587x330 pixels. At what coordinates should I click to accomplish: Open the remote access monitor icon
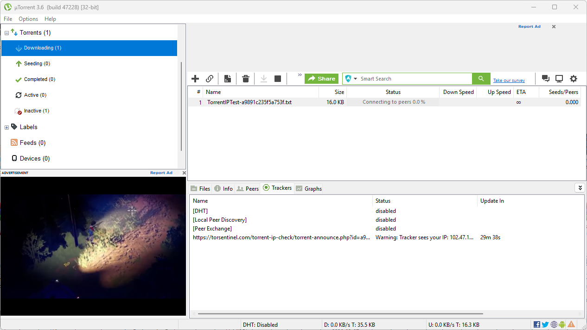coord(559,78)
